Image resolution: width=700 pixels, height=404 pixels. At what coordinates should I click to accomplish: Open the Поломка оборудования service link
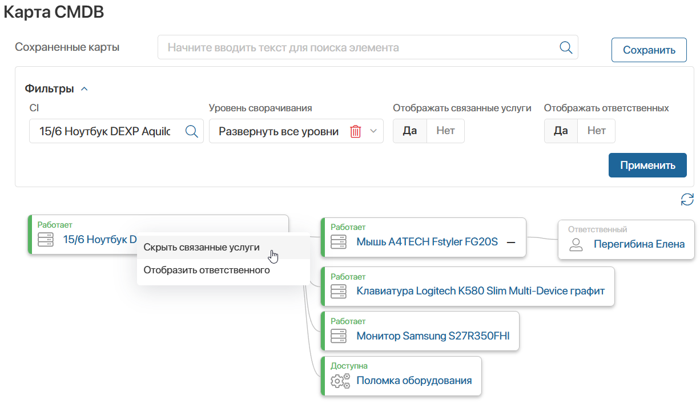coord(414,380)
